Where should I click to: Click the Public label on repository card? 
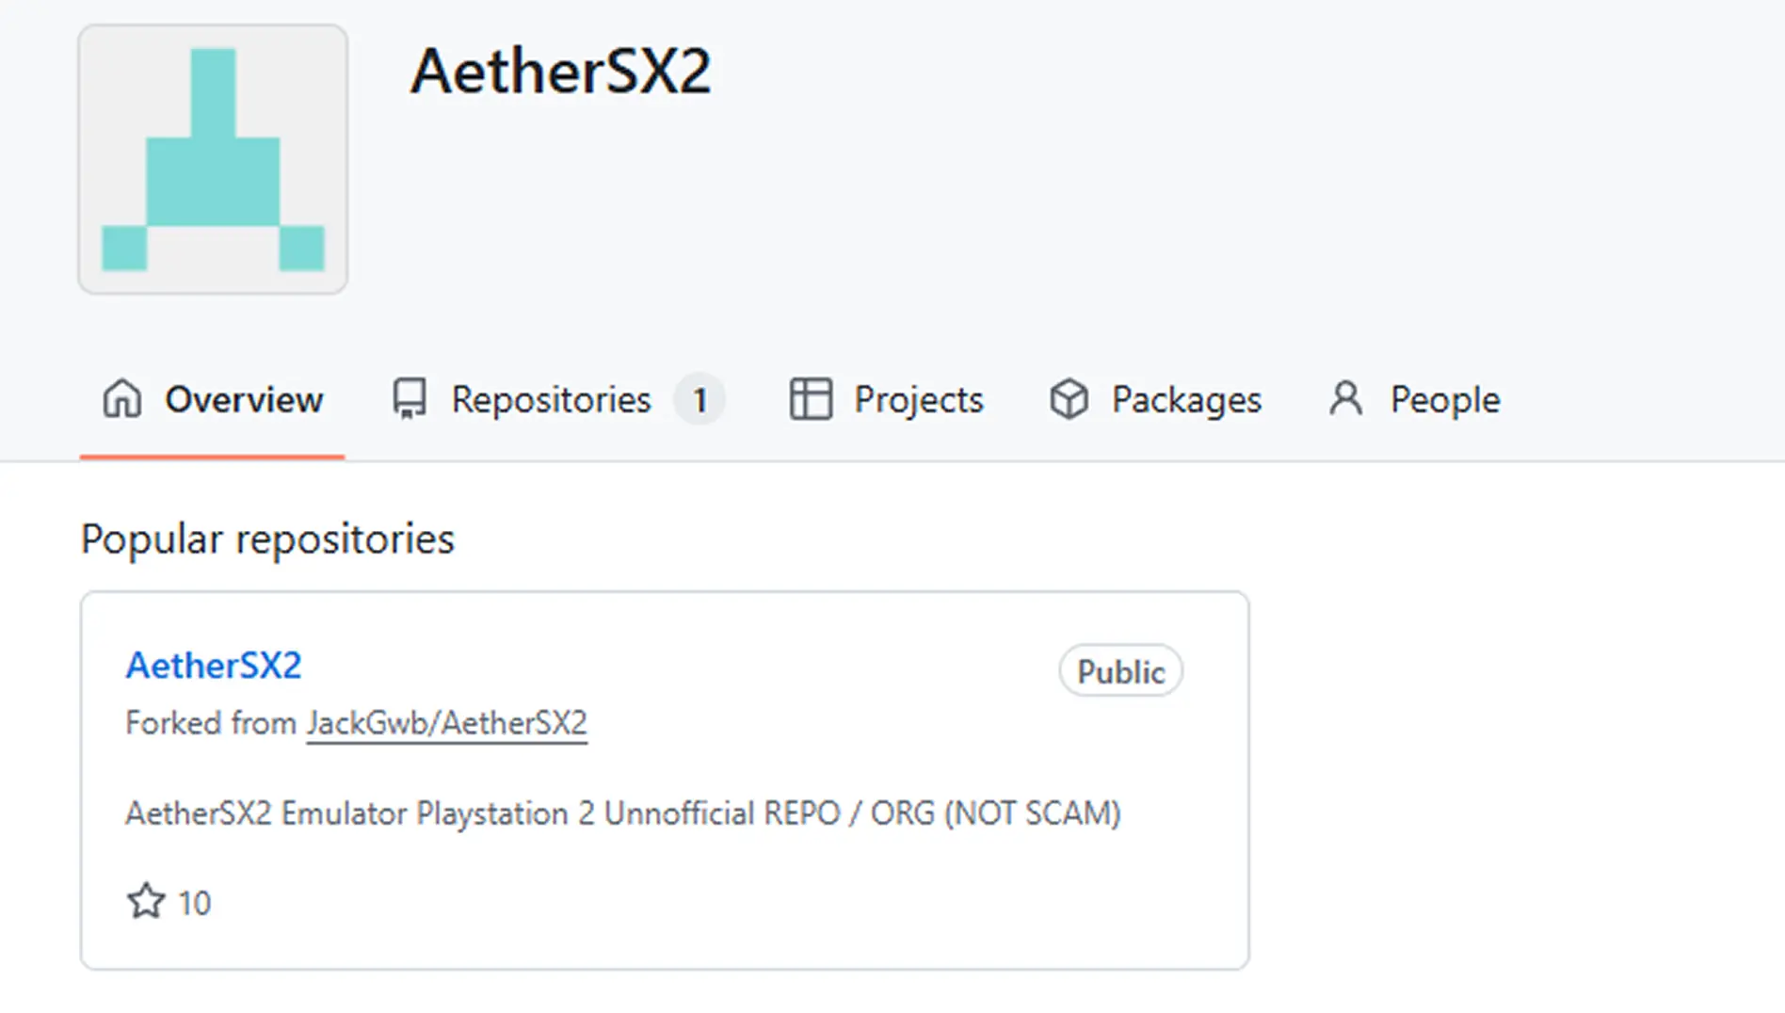pyautogui.click(x=1120, y=671)
